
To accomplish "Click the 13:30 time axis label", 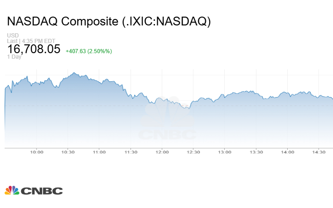I will point(256,152).
